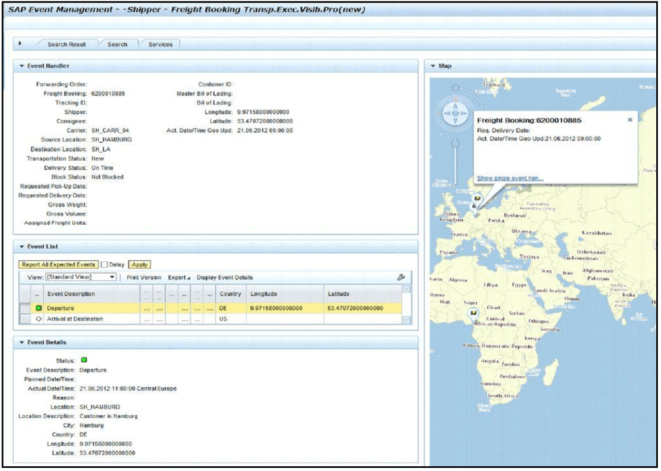This screenshot has width=661, height=471.
Task: Open Print Version of the event list
Action: click(144, 278)
